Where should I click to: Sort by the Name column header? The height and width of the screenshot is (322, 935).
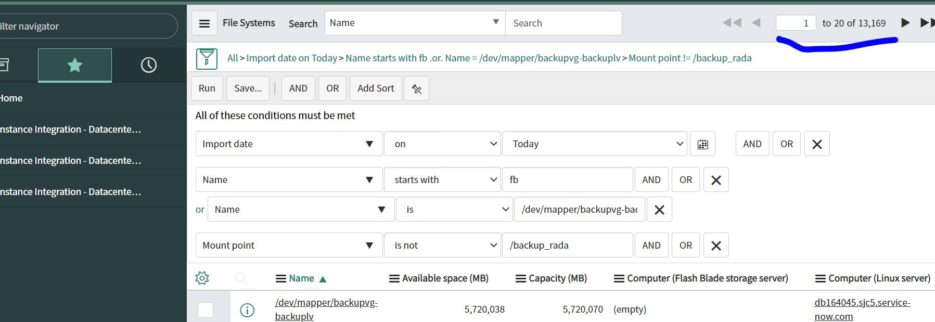click(301, 278)
